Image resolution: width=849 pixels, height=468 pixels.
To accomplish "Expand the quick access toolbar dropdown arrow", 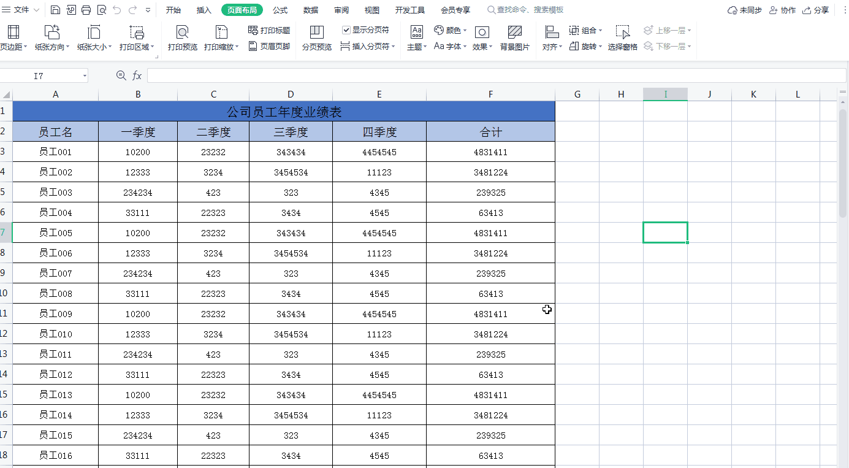I will [148, 10].
